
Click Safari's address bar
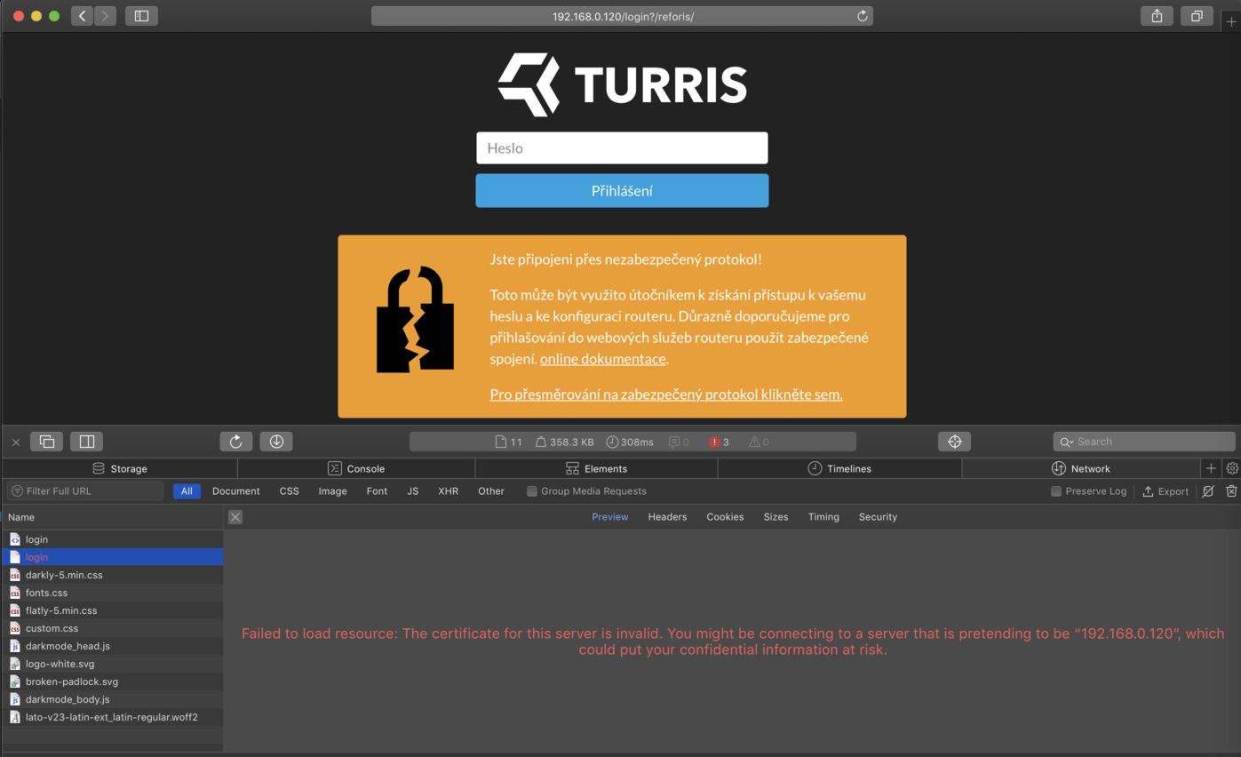click(622, 16)
